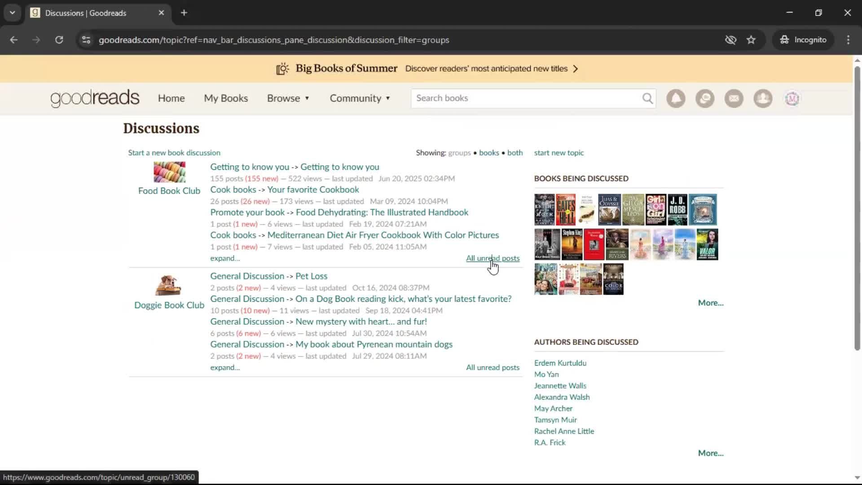Go to the Home menu item
The image size is (862, 485).
(x=171, y=98)
